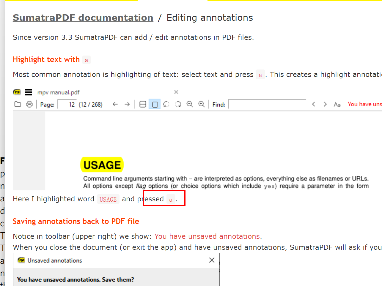The height and width of the screenshot is (286, 382).
Task: Click the find next chevron icon
Action: (x=325, y=104)
